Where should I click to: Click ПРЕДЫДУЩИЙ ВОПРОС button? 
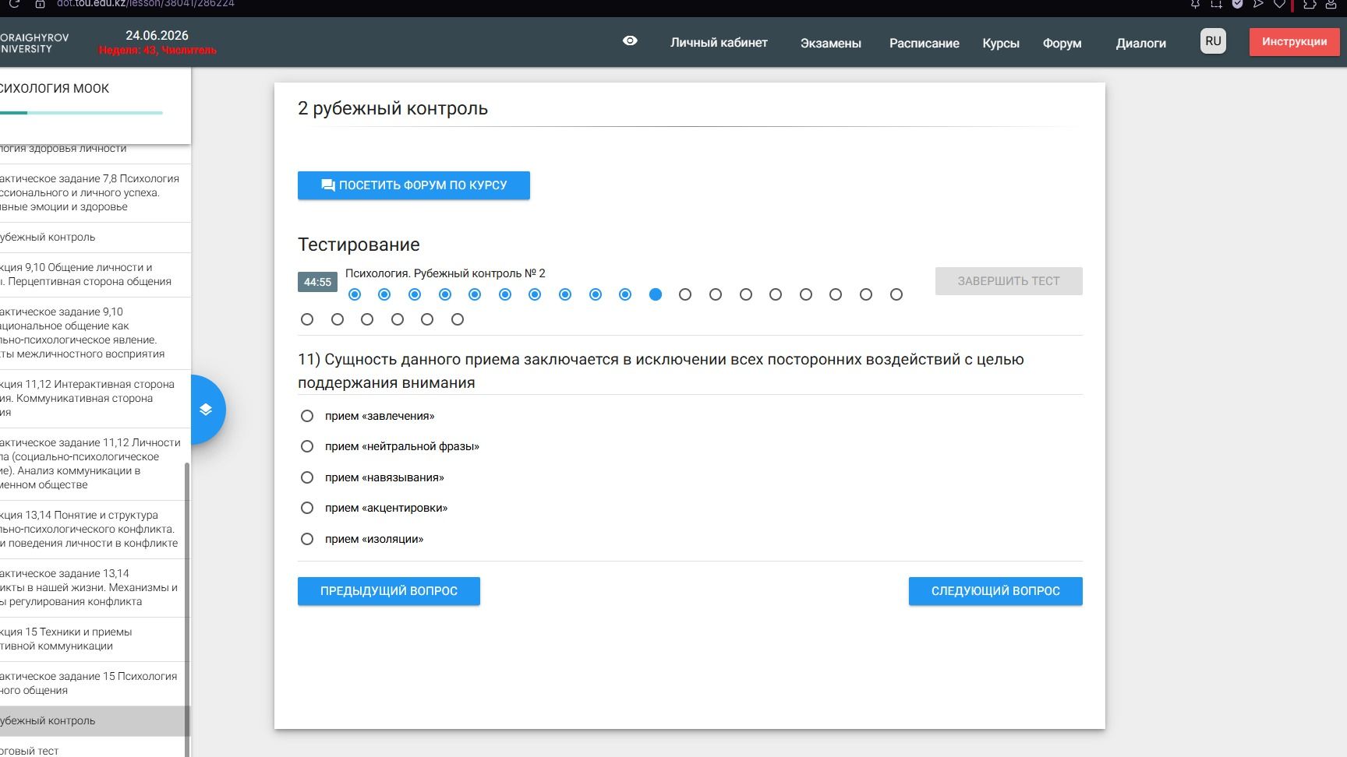pos(388,591)
